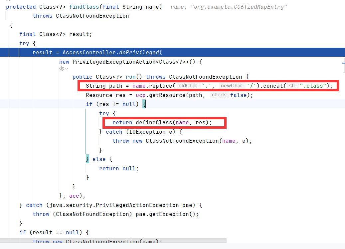Click the ".class" string literal
345x249 pixels.
[313, 86]
